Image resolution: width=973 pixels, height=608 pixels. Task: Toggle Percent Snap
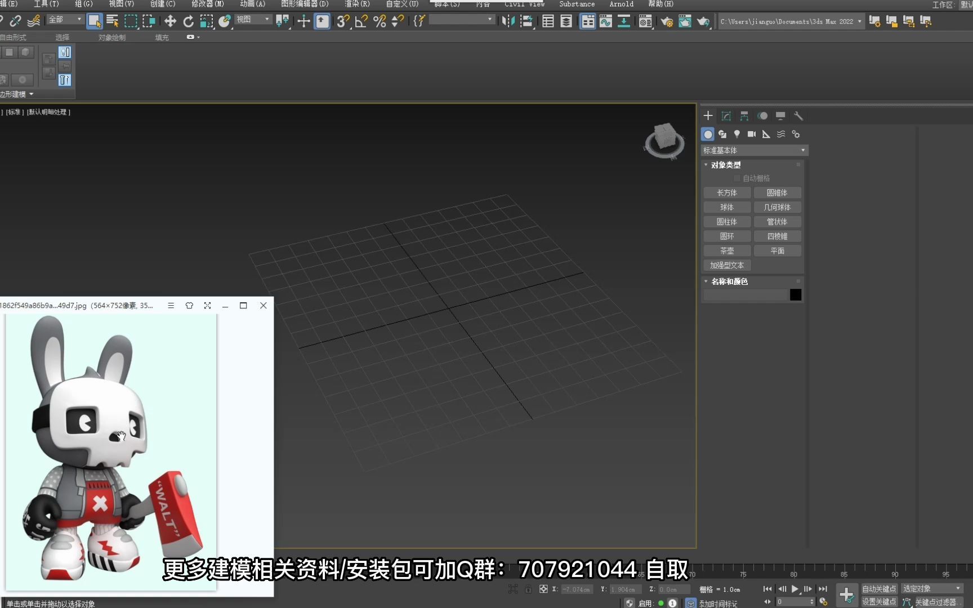tap(380, 21)
